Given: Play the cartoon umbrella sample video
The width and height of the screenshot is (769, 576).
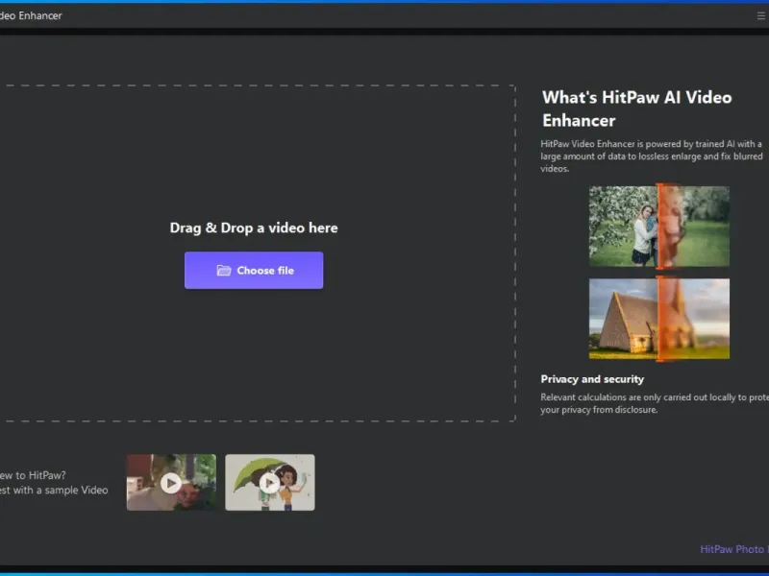Looking at the screenshot, I should [270, 483].
